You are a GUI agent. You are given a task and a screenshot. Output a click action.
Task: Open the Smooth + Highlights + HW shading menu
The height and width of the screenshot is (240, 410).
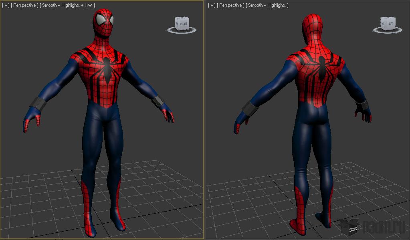click(67, 5)
